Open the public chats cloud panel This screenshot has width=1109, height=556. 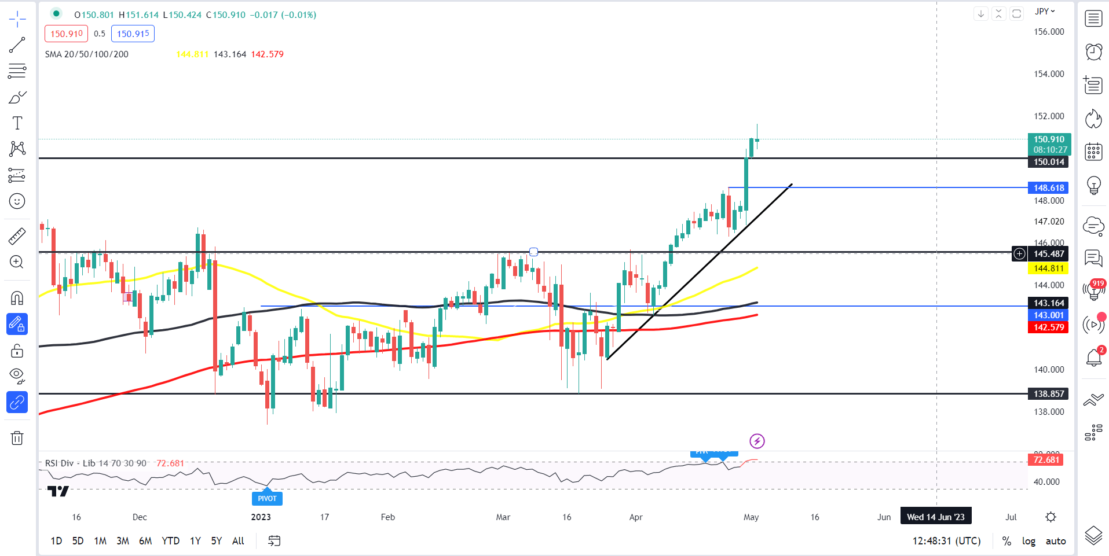pyautogui.click(x=1093, y=225)
